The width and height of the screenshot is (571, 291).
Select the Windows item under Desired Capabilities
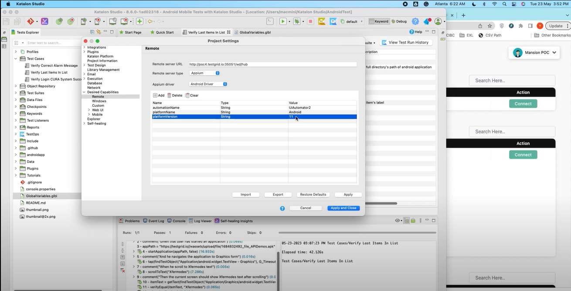(99, 101)
